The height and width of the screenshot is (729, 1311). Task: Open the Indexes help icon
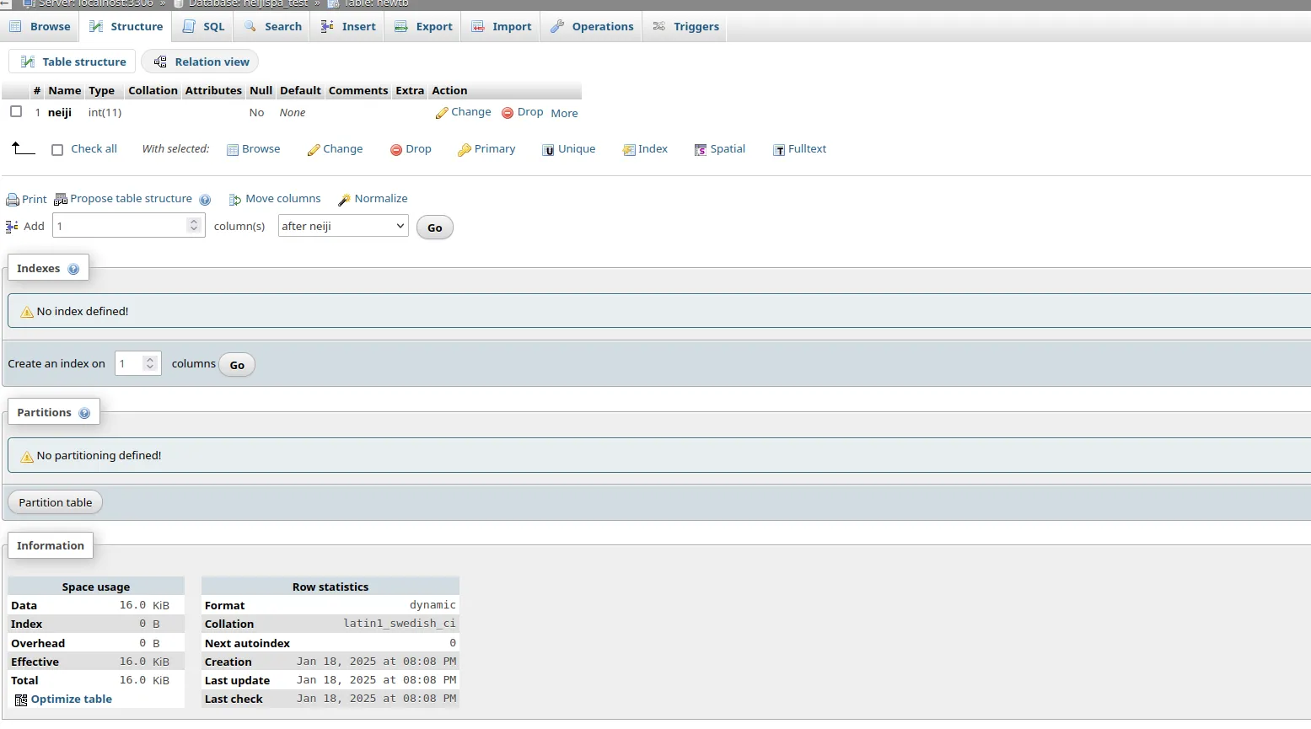click(x=73, y=270)
